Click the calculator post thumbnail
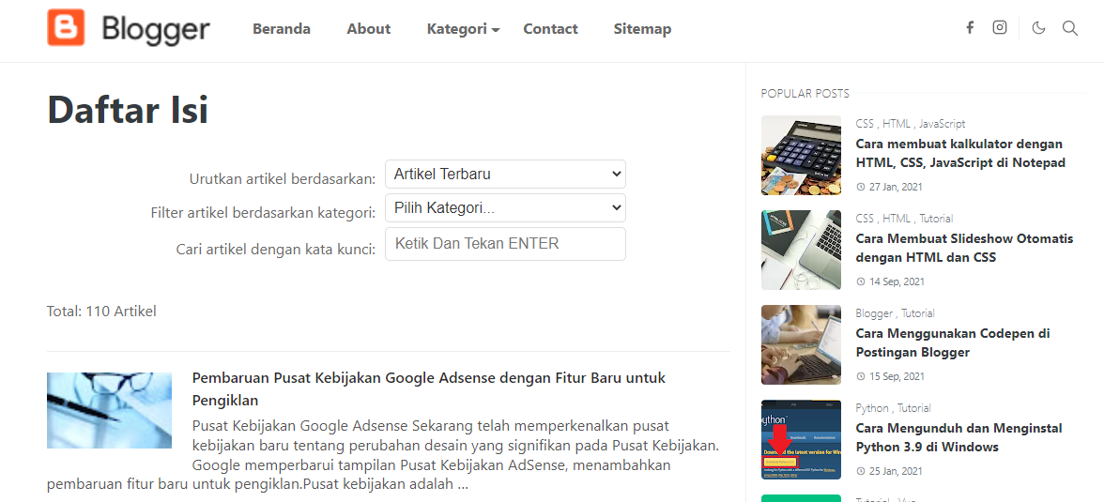The image size is (1104, 502). pyautogui.click(x=802, y=155)
